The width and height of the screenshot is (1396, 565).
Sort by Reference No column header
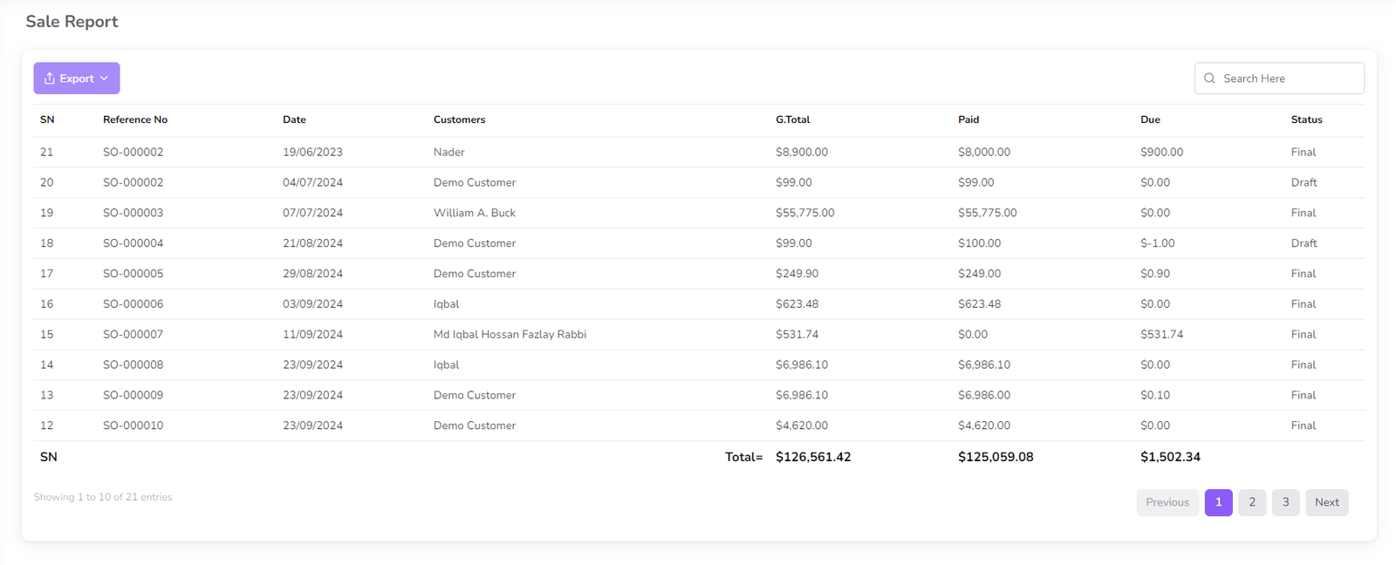(135, 119)
